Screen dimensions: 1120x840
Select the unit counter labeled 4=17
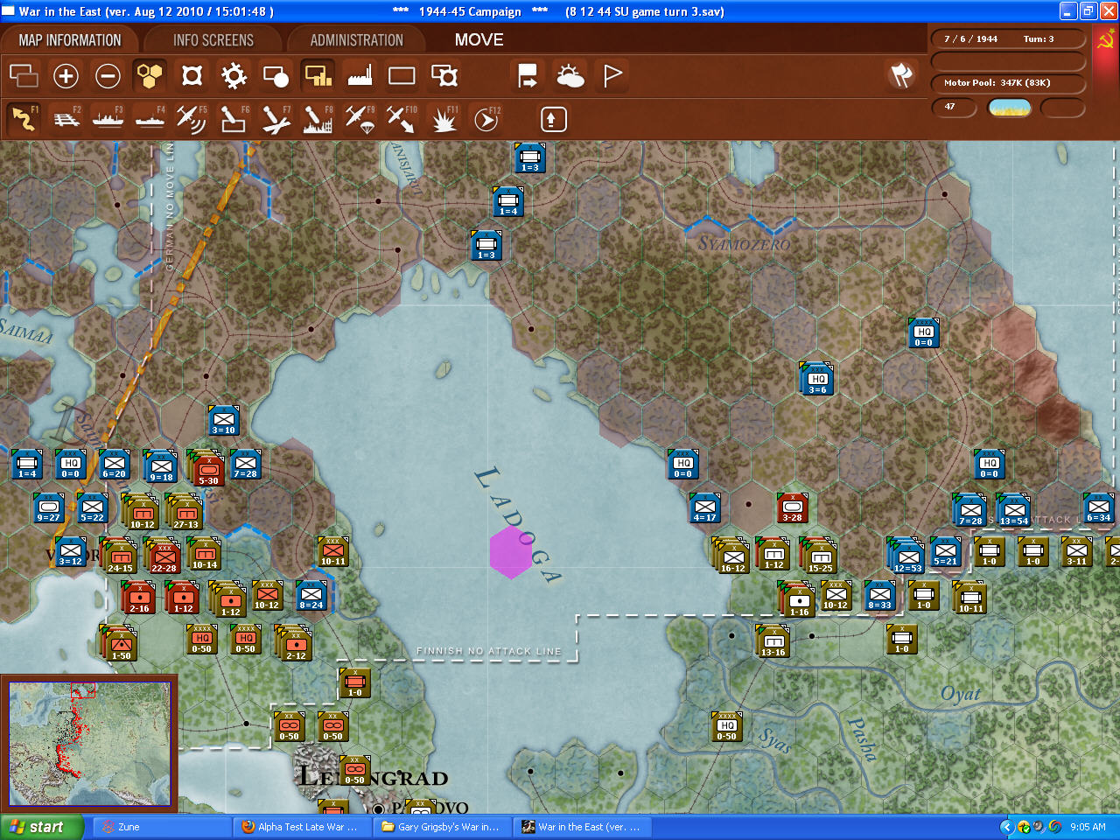[x=704, y=508]
